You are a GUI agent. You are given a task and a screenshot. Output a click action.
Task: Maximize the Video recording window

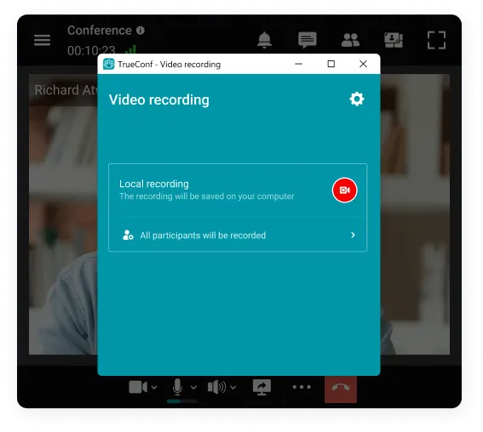click(x=331, y=64)
